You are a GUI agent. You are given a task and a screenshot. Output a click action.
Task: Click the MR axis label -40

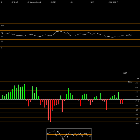tap(137, 110)
